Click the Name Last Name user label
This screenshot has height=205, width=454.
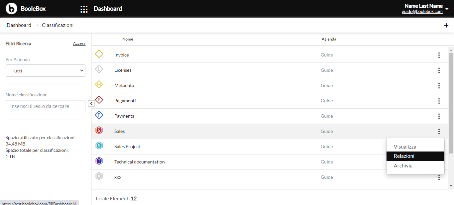tap(423, 6)
